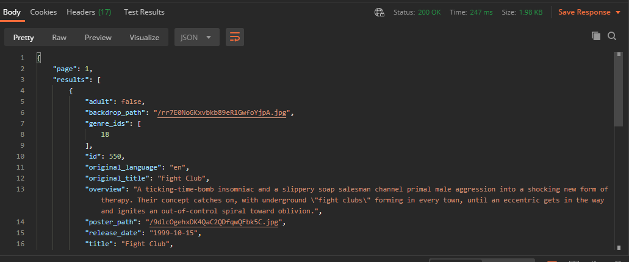Expand the Save Response dropdown arrow
The height and width of the screenshot is (262, 629).
click(x=618, y=12)
